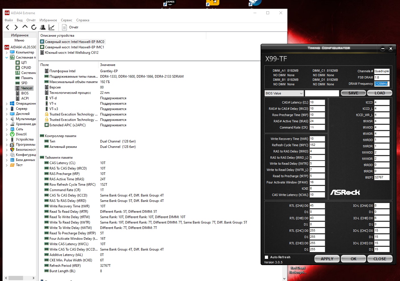
Task: Open the Отчёт menu in menu bar
Action: [31, 20]
